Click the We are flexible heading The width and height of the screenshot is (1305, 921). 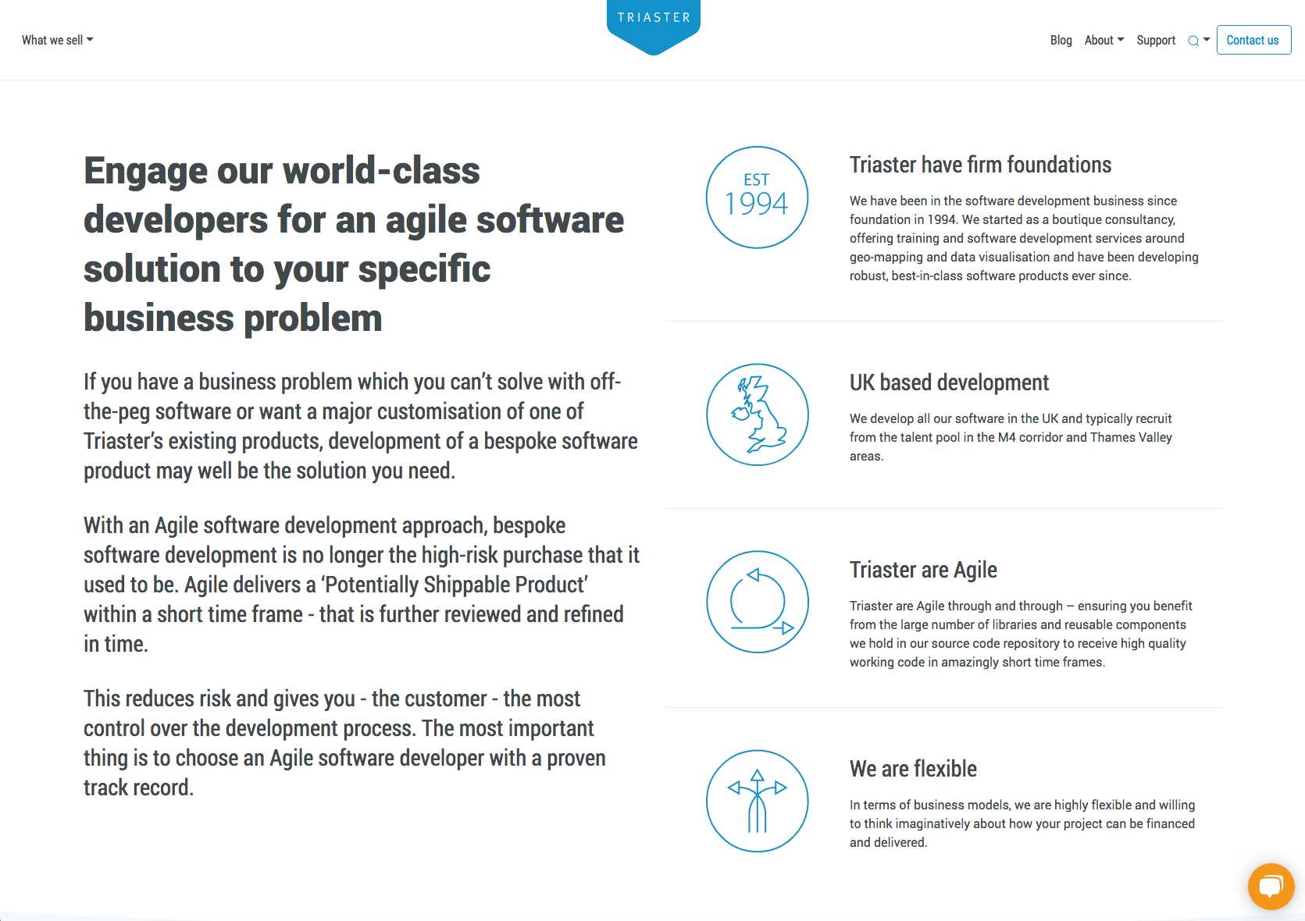(x=913, y=769)
